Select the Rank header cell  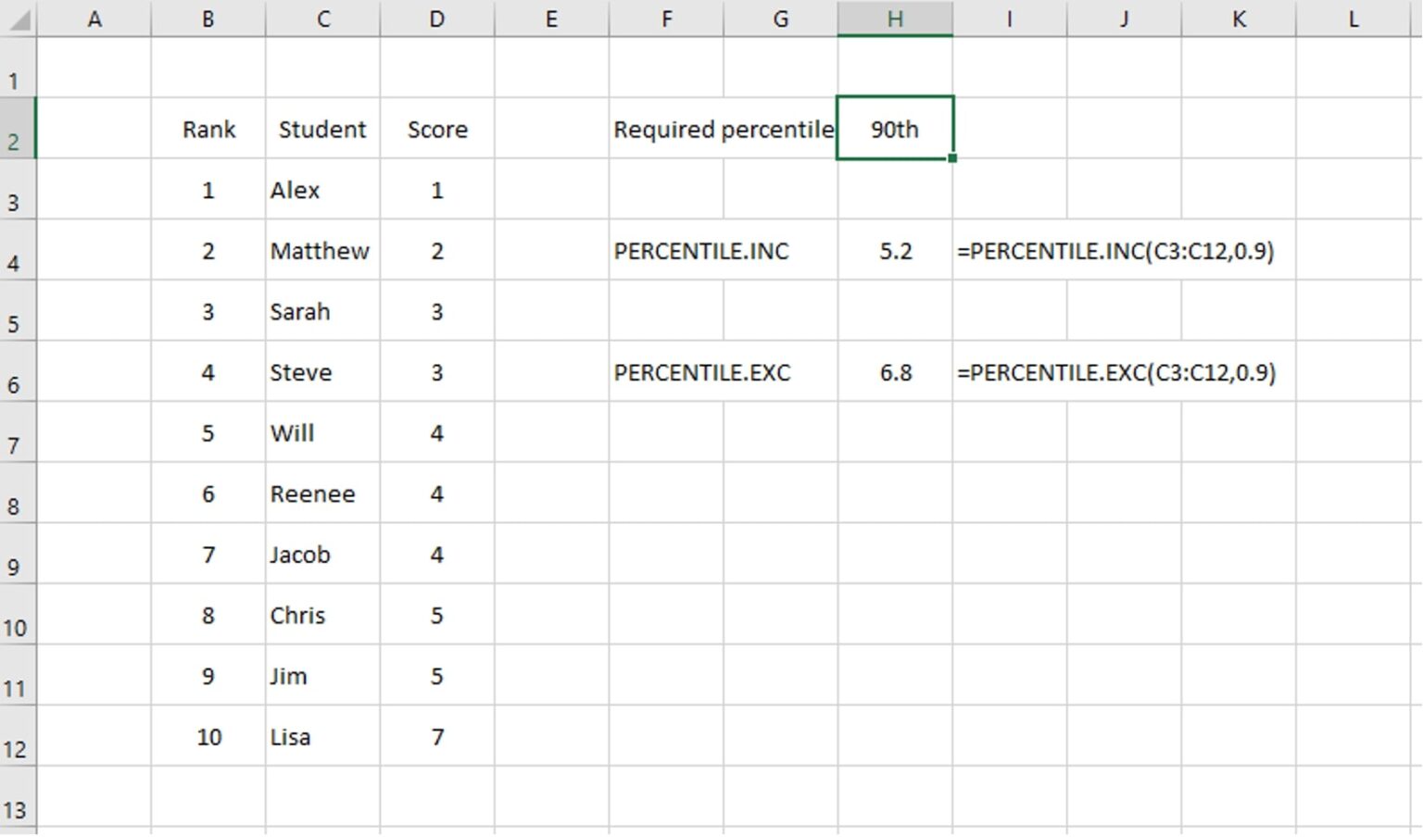208,130
